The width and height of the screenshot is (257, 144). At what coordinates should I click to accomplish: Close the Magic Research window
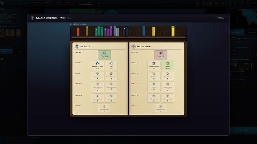point(221,18)
